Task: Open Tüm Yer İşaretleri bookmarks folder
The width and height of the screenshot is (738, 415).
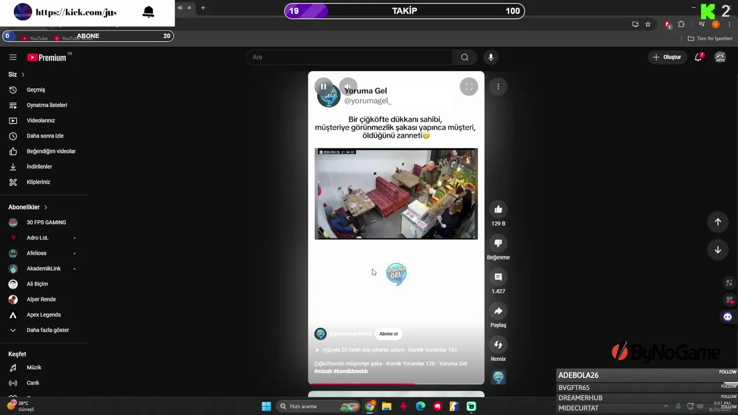Action: click(710, 39)
